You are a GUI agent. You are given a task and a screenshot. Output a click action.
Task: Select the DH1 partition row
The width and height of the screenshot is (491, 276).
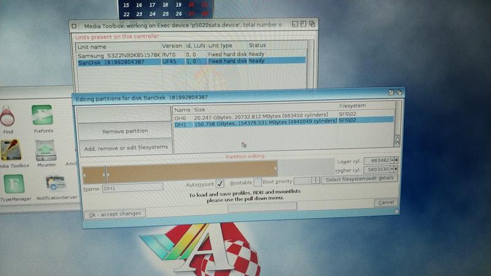click(284, 123)
